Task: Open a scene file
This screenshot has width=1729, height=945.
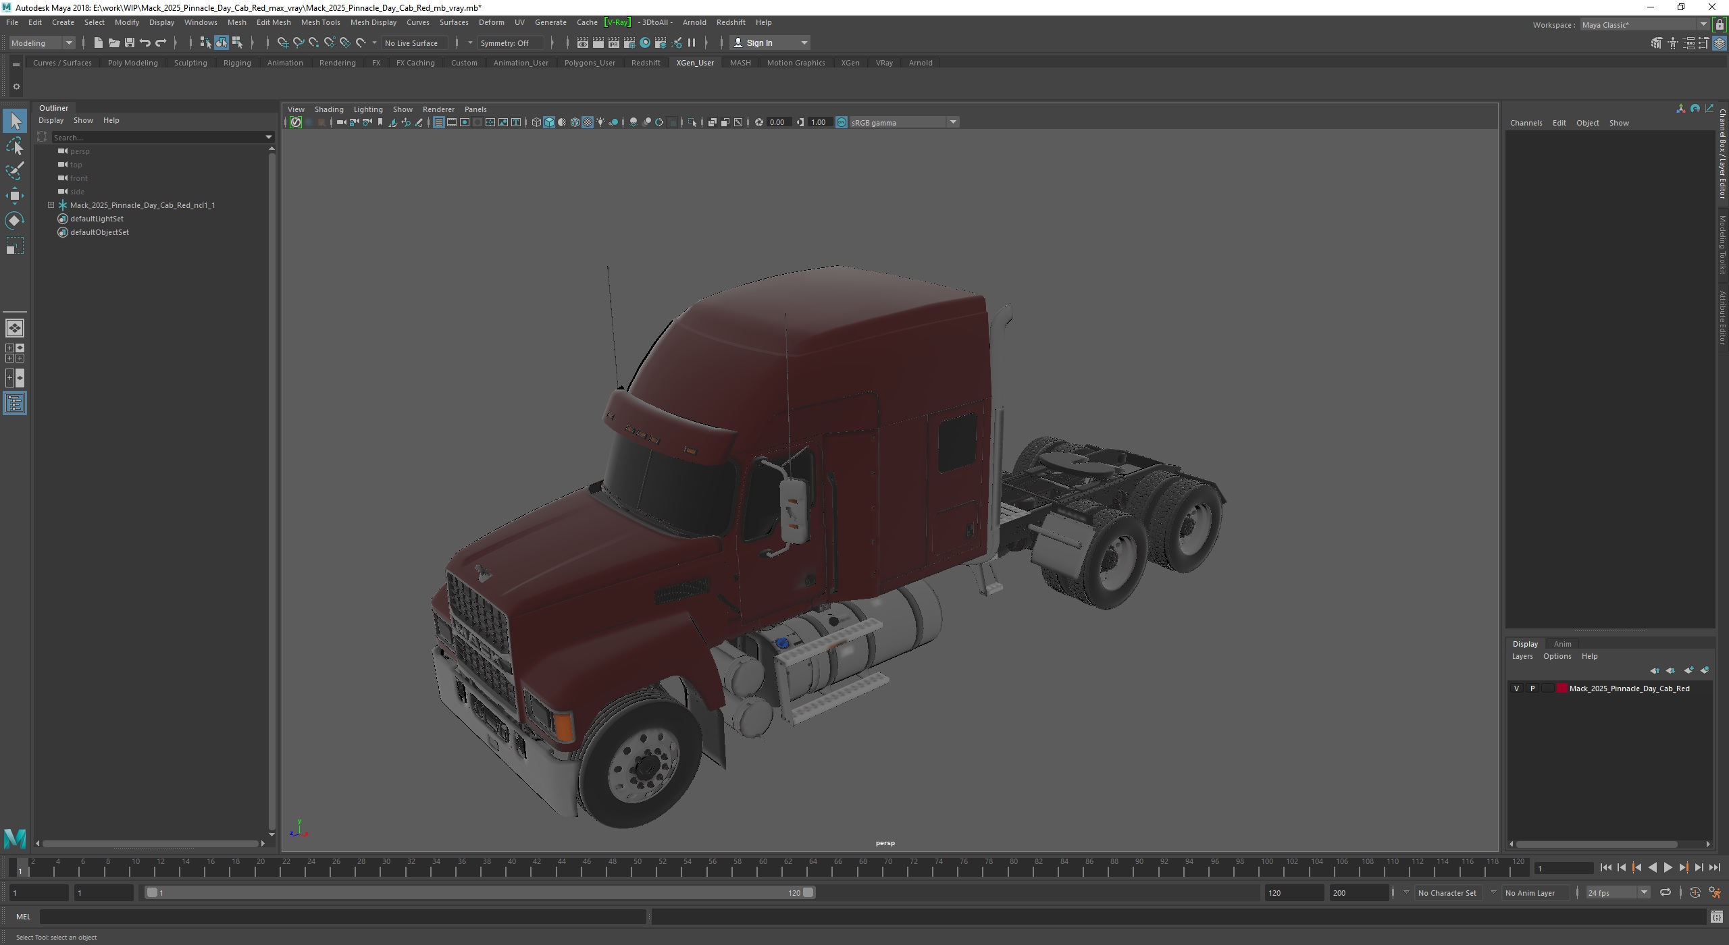Action: coord(113,43)
